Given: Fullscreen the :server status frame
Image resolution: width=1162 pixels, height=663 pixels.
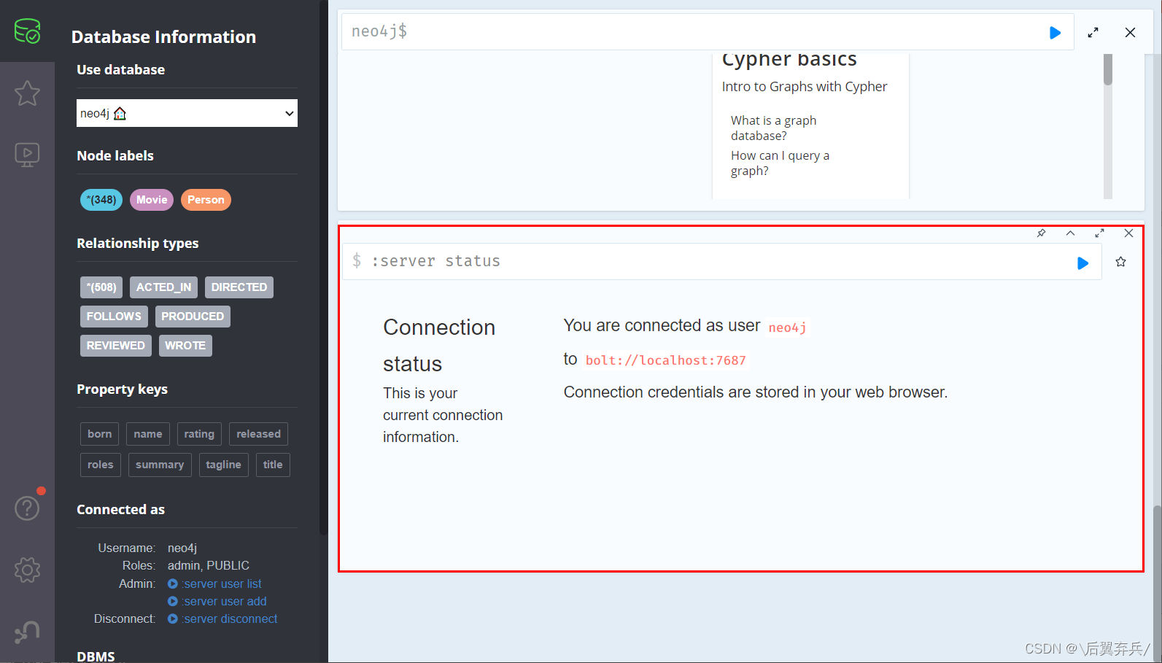Looking at the screenshot, I should click(1099, 233).
